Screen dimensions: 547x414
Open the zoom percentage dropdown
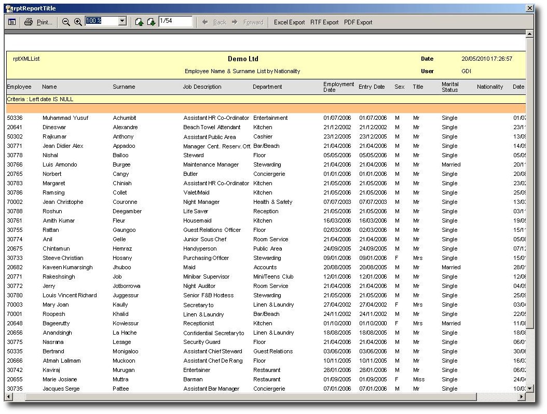122,21
